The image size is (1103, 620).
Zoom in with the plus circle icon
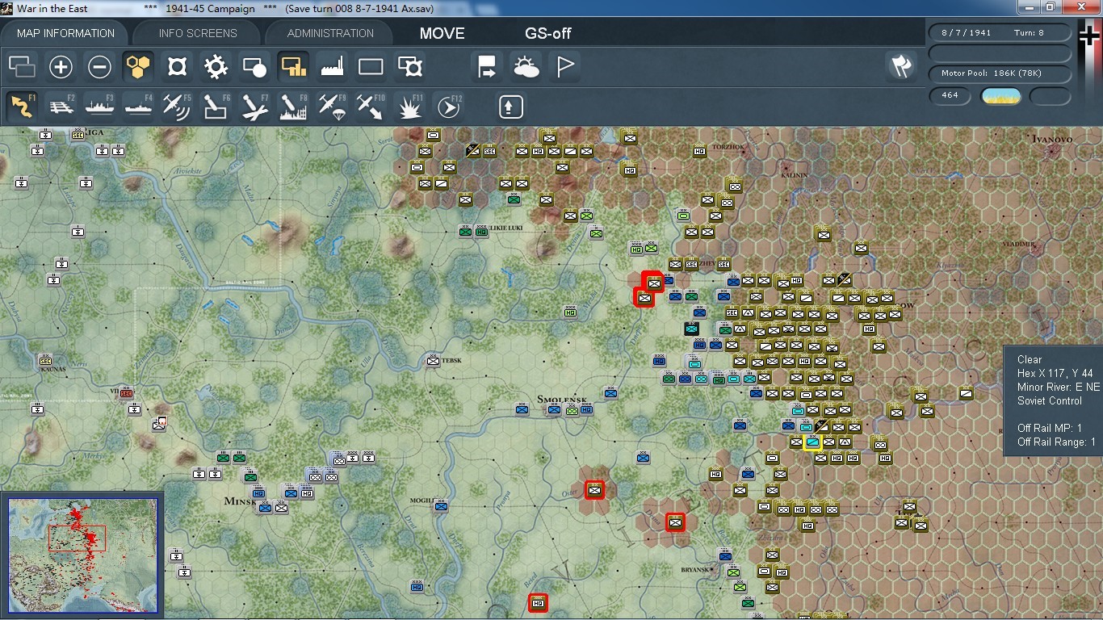pyautogui.click(x=61, y=66)
